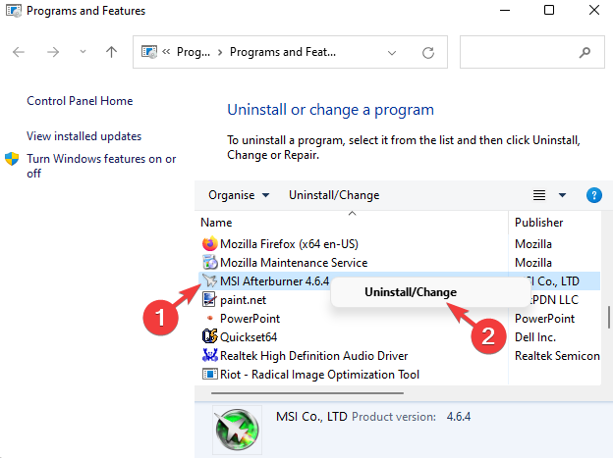The height and width of the screenshot is (458, 613).
Task: Minimize the Programs and Features window
Action: (x=505, y=10)
